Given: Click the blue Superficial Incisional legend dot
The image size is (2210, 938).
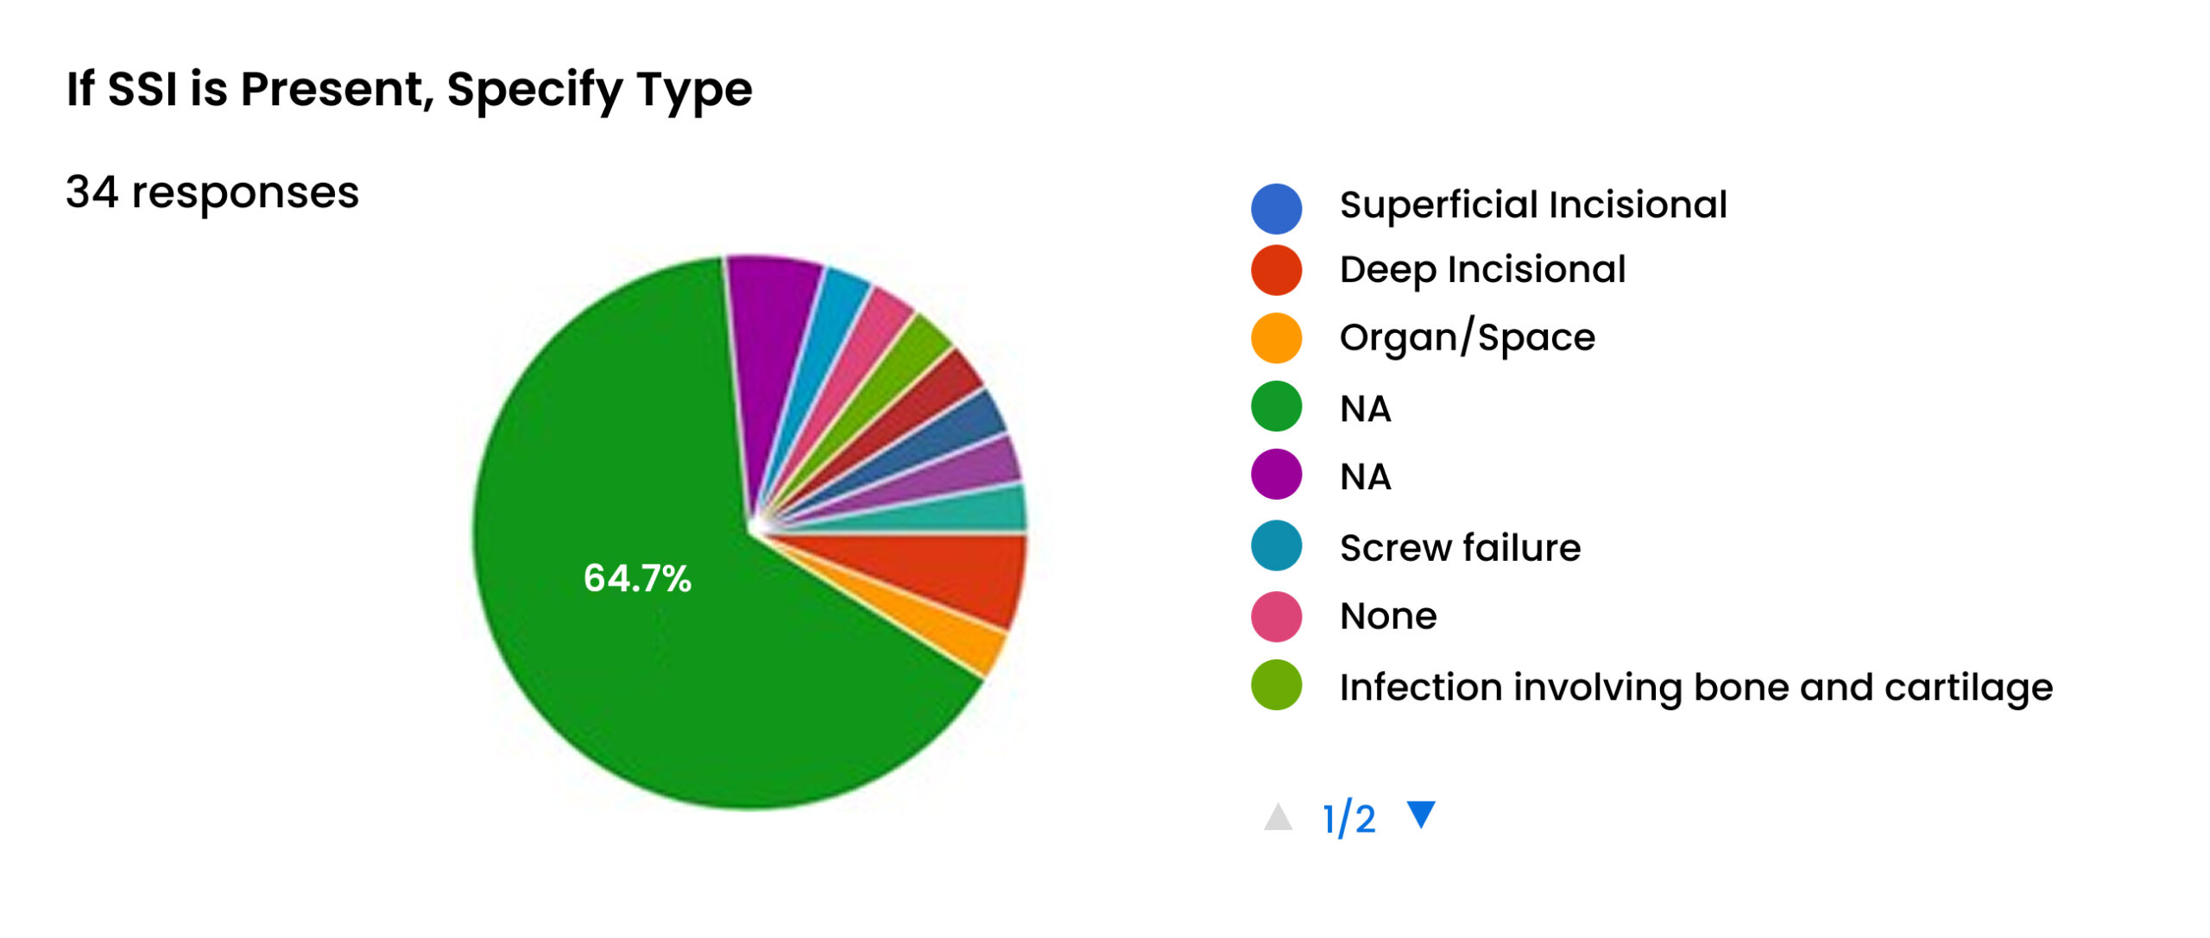Looking at the screenshot, I should click(x=1276, y=208).
